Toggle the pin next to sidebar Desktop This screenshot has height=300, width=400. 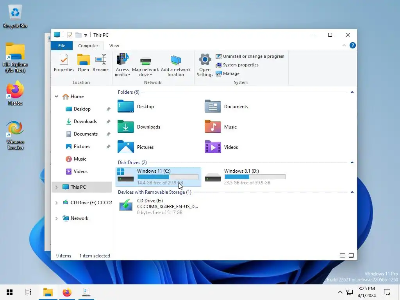click(109, 109)
